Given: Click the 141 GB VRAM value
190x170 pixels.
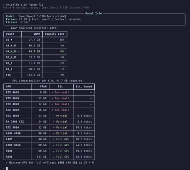Looking at the screenshot, I should coord(42,157).
